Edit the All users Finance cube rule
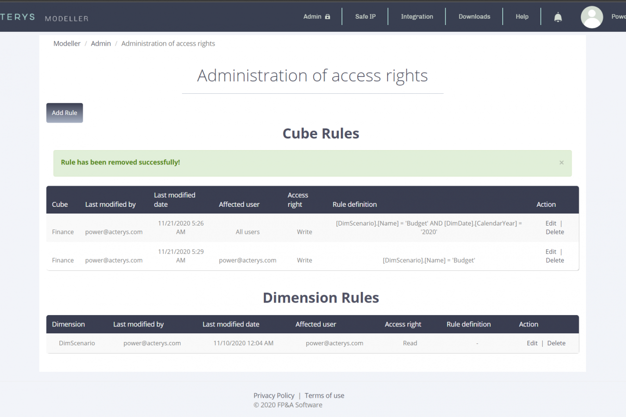 [x=550, y=223]
